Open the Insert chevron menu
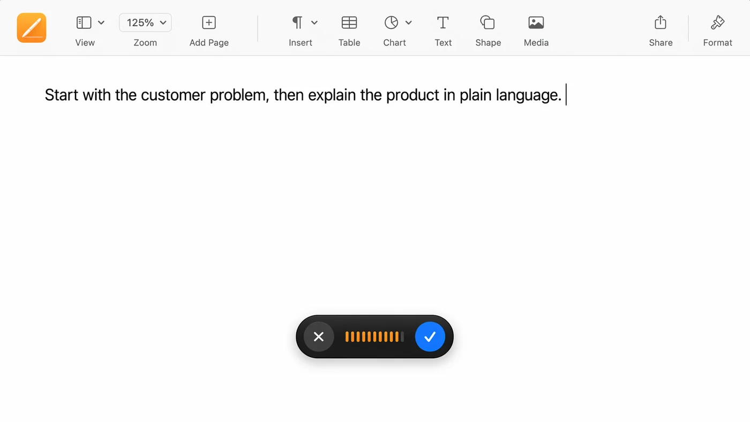Image resolution: width=750 pixels, height=422 pixels. (x=314, y=22)
